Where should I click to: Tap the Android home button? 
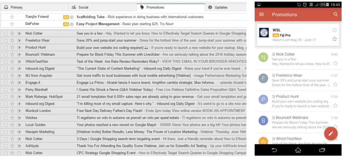[298, 150]
